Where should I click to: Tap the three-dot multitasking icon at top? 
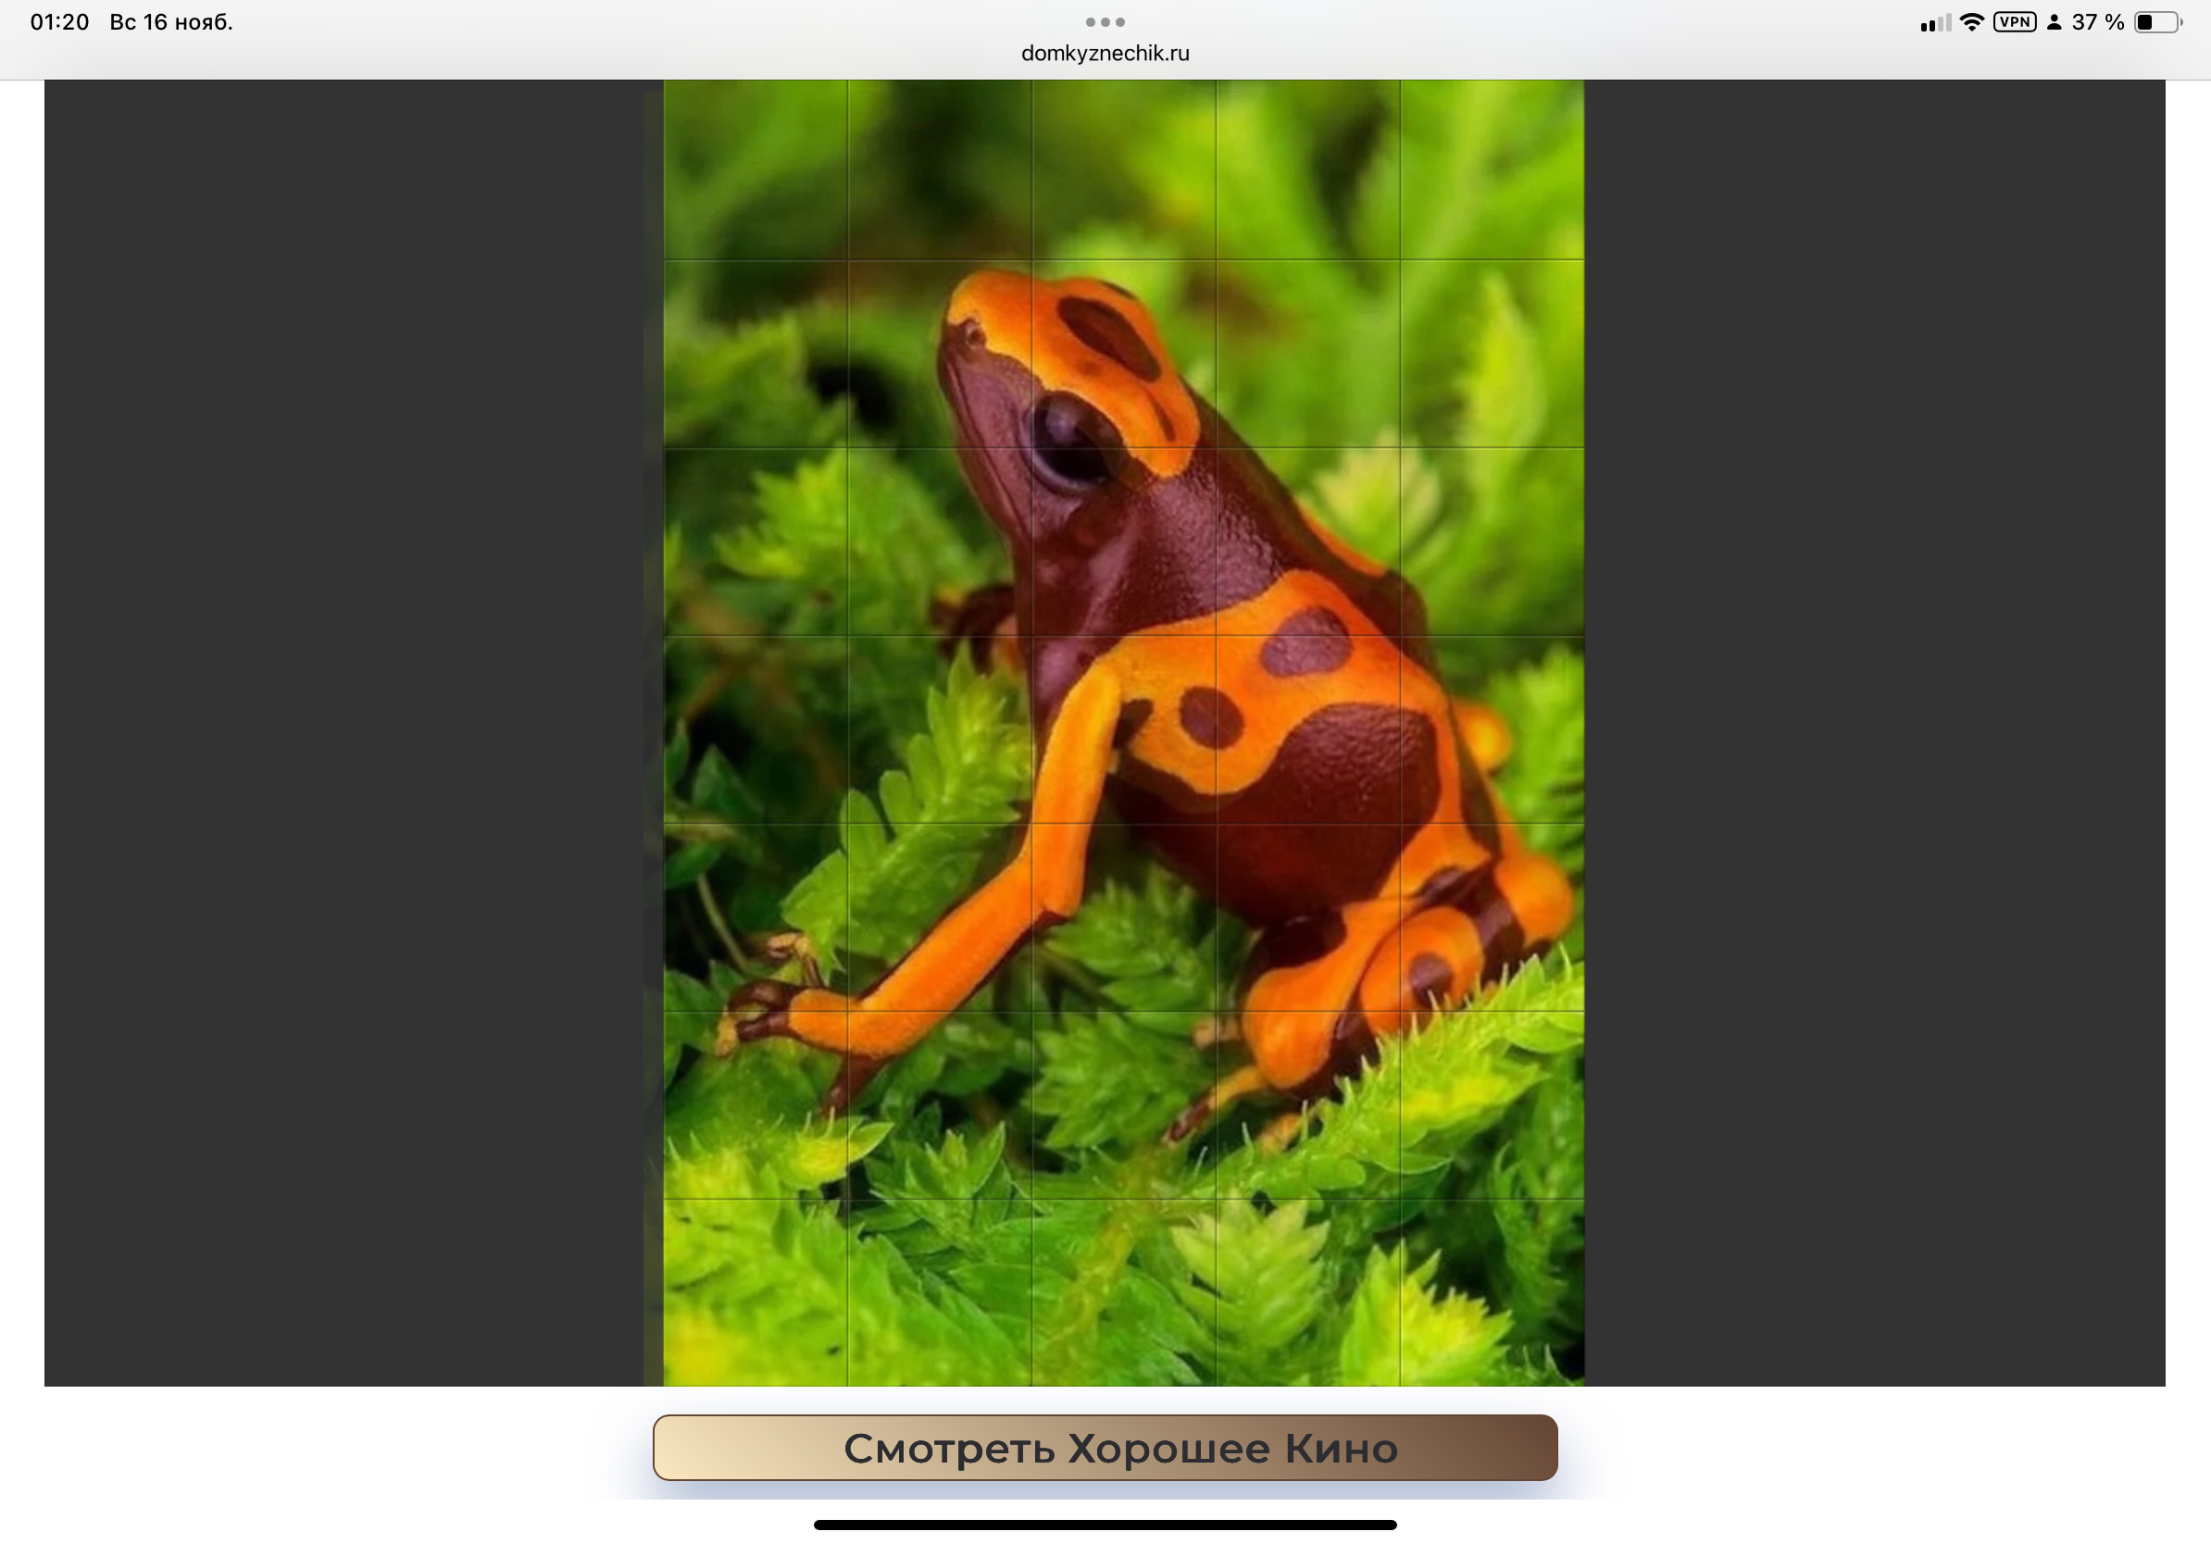point(1105,21)
